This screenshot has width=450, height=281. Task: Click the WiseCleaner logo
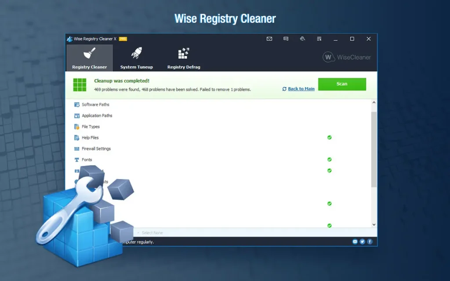346,57
